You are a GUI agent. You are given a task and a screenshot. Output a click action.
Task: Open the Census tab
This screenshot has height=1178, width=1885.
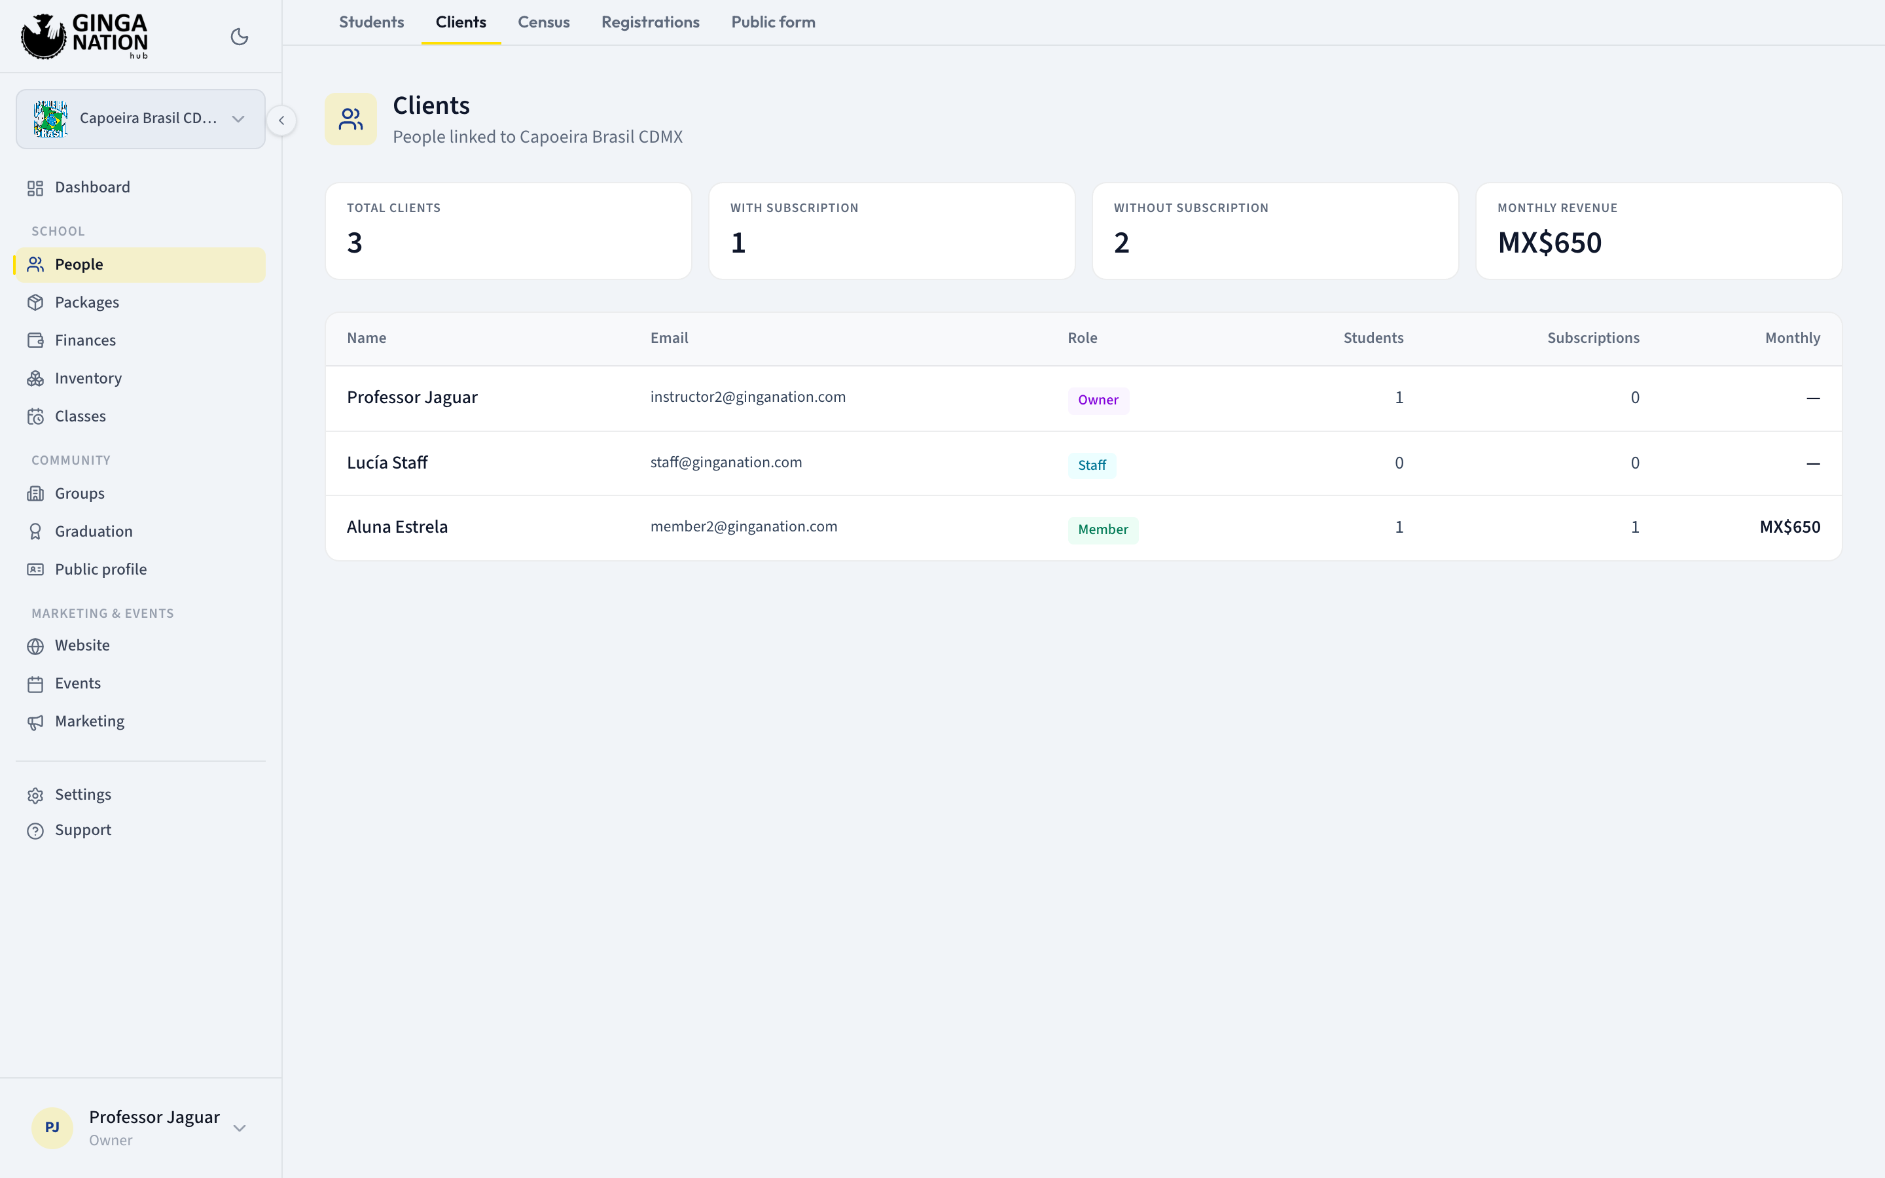[x=544, y=22]
